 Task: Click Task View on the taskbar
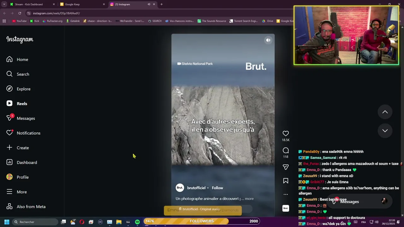(x=63, y=222)
